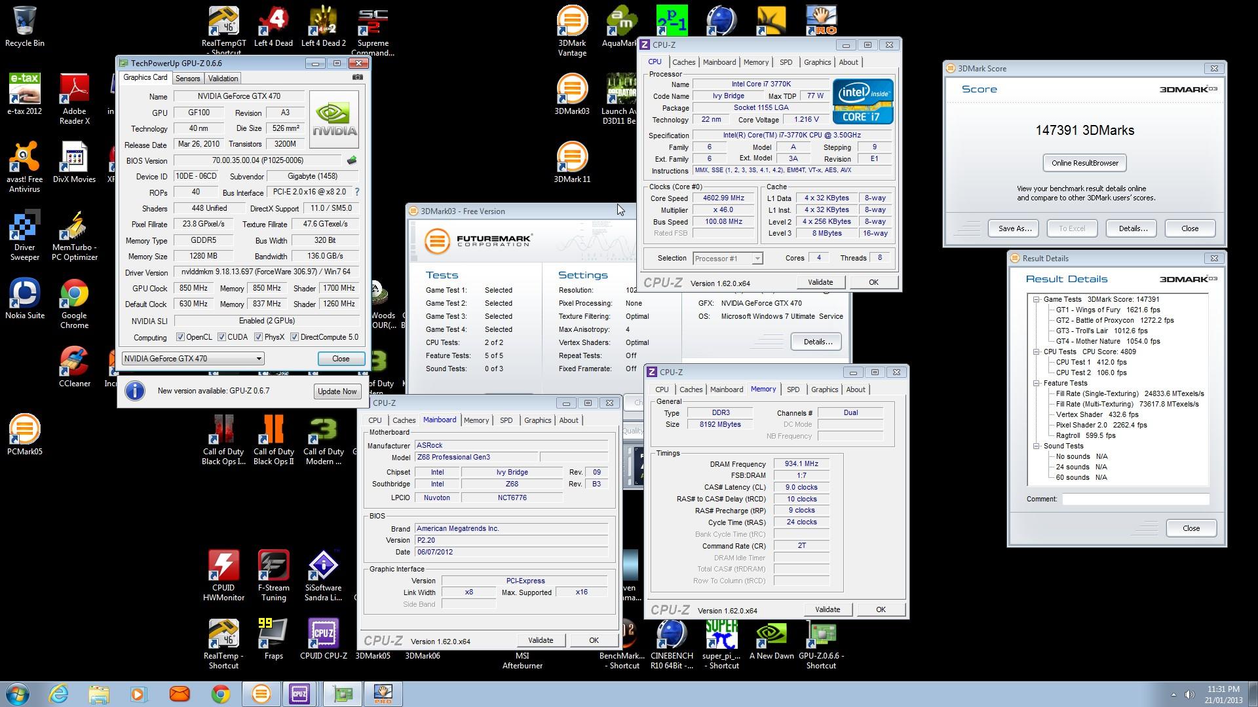Click the Comment field in Result Details
This screenshot has width=1258, height=707.
1135,499
